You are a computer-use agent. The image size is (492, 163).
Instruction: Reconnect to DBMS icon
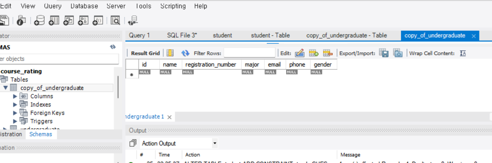[x=133, y=20]
